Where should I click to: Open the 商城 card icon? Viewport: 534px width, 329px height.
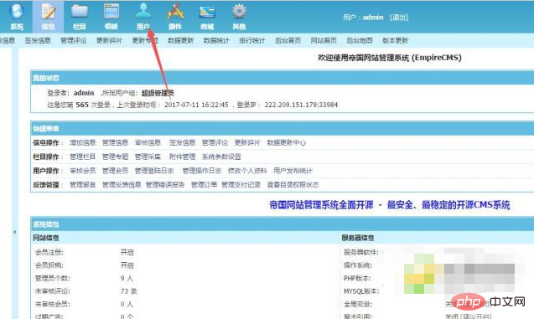click(207, 17)
